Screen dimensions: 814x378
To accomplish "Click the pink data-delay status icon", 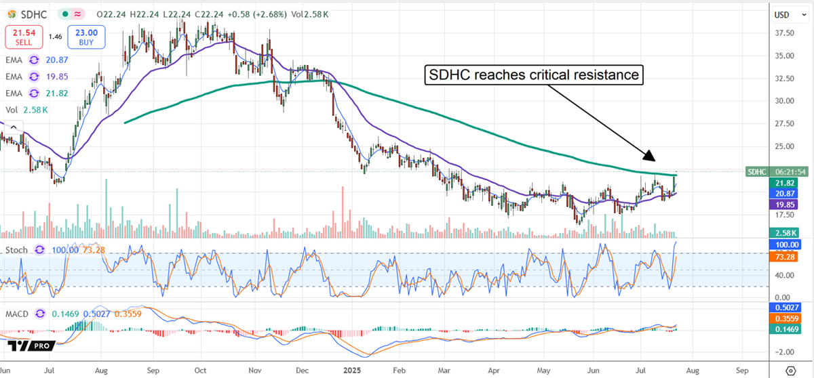I will click(x=79, y=14).
